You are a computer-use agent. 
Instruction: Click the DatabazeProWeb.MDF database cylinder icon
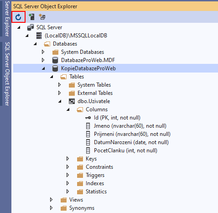[55, 60]
